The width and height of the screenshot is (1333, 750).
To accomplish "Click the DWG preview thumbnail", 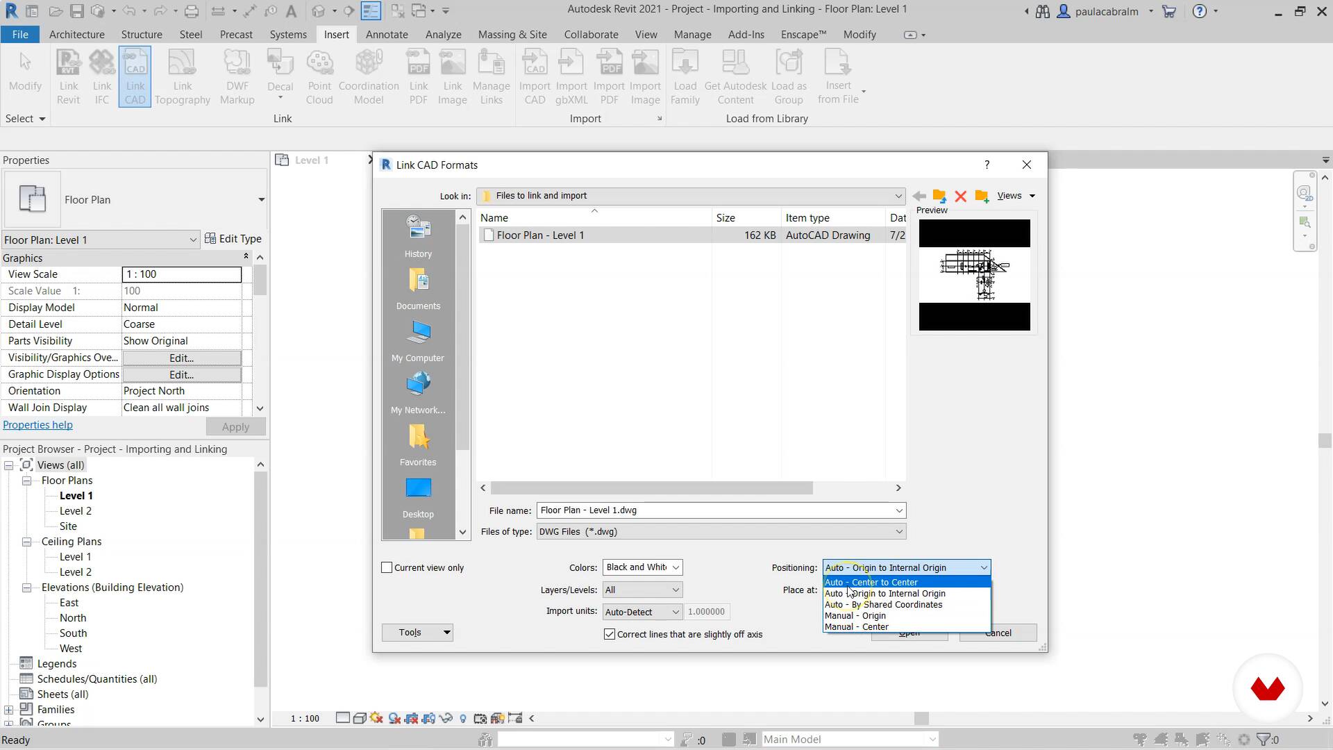I will pos(974,275).
